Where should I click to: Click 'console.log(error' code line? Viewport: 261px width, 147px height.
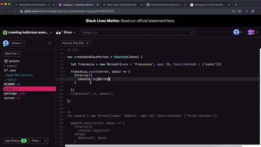pyautogui.click(x=94, y=79)
